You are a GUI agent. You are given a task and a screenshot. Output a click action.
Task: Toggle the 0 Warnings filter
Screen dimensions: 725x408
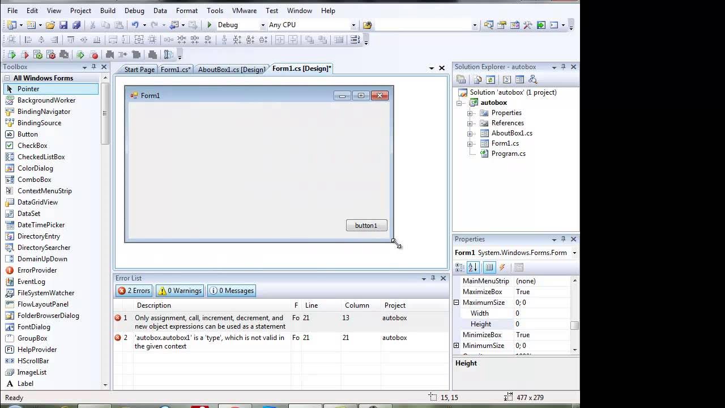click(180, 291)
